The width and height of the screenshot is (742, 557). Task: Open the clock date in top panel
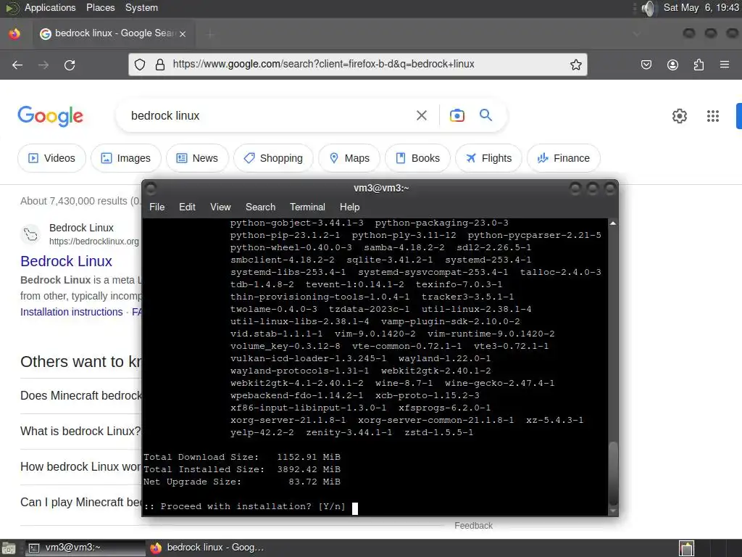pos(701,7)
